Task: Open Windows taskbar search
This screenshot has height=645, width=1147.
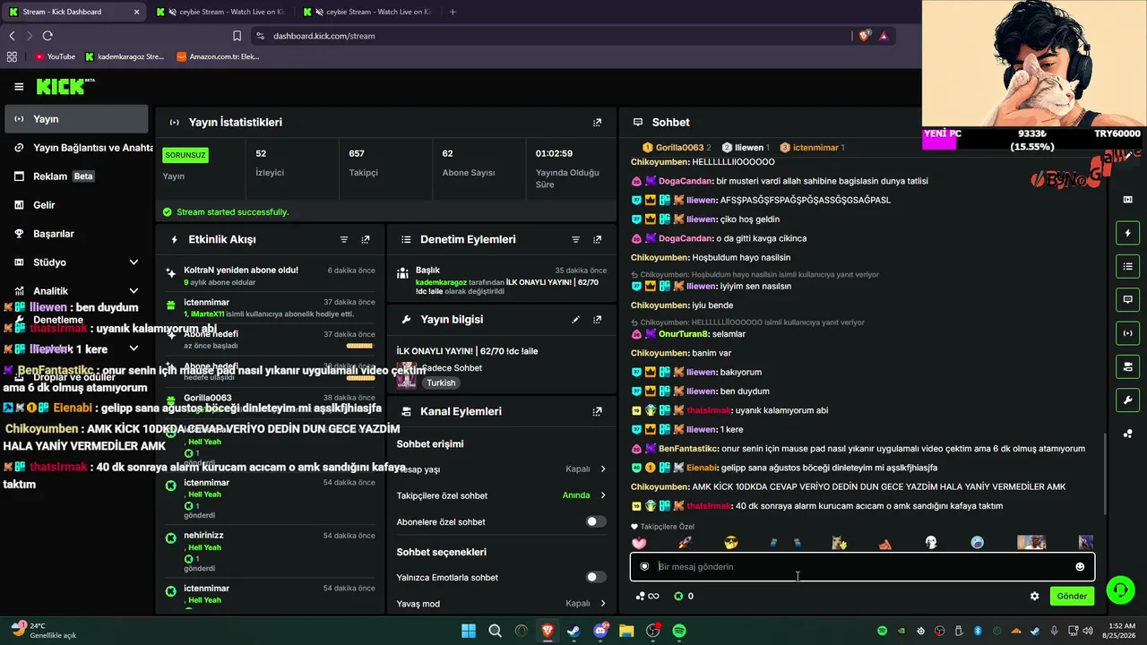Action: point(495,631)
